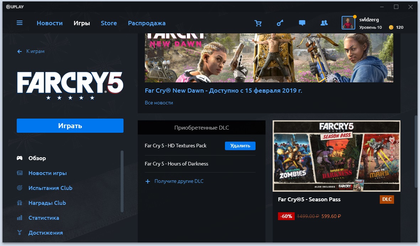Screen dimensions: 420x246
Task: Go back via К играм link
Action: pos(35,51)
